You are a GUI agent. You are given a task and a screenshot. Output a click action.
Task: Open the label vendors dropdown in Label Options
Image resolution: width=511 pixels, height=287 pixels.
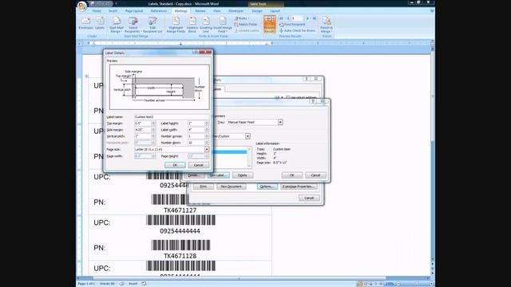[248, 136]
